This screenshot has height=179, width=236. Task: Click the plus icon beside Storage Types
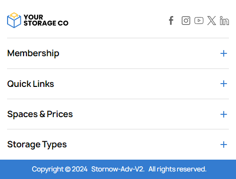(224, 145)
